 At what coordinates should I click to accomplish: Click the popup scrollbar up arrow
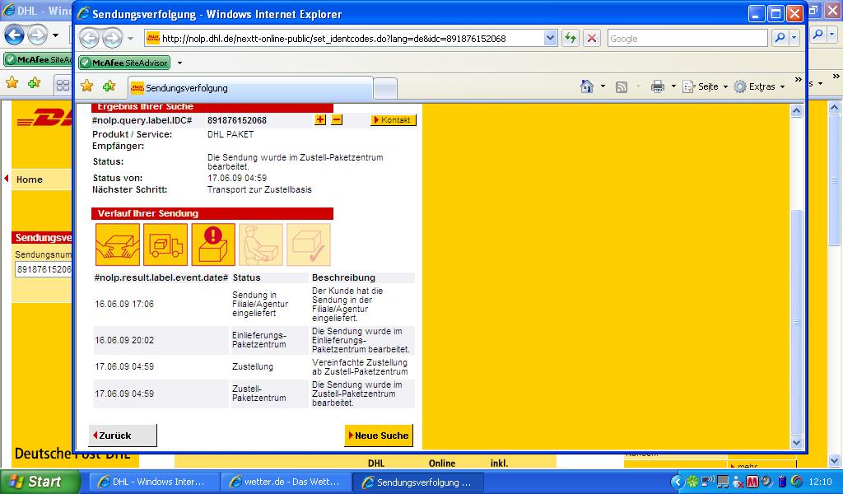[796, 110]
